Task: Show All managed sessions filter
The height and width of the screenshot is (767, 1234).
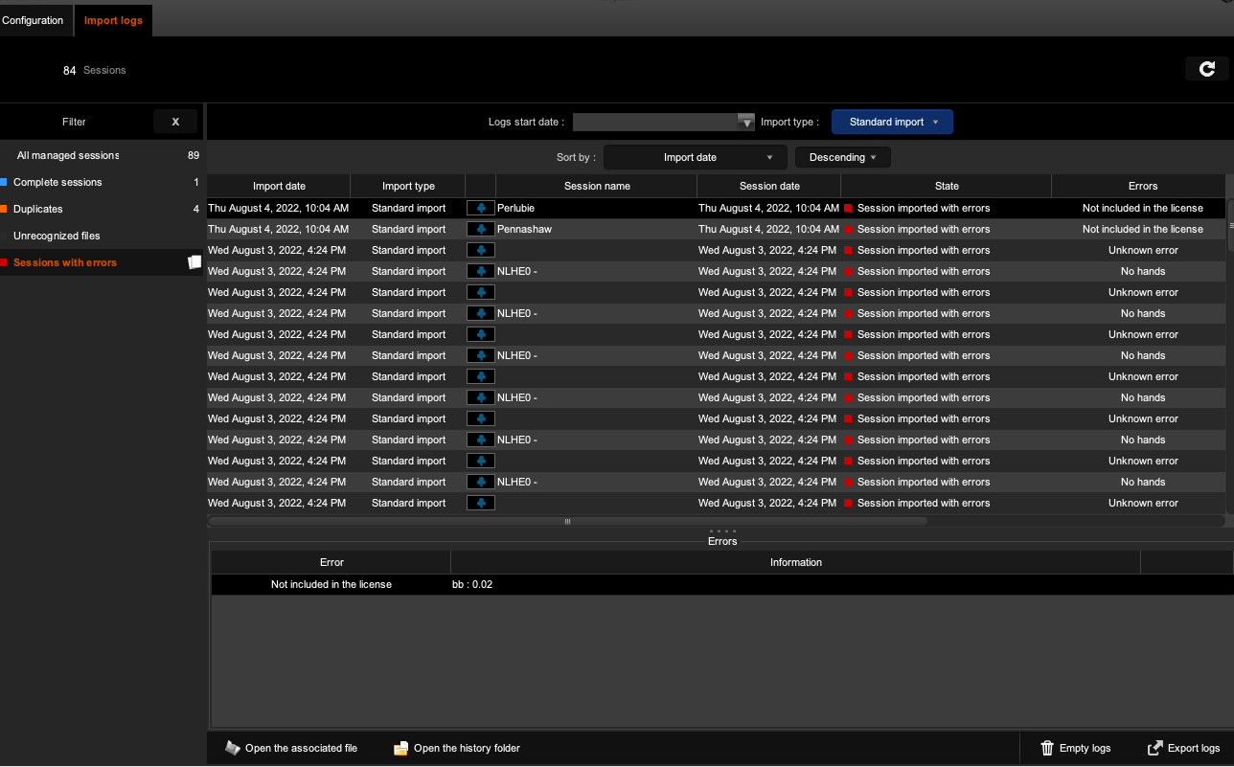Action: 103,155
